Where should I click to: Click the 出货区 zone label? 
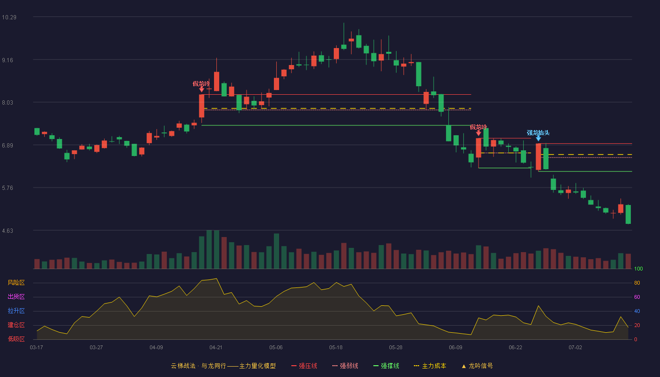tap(16, 297)
